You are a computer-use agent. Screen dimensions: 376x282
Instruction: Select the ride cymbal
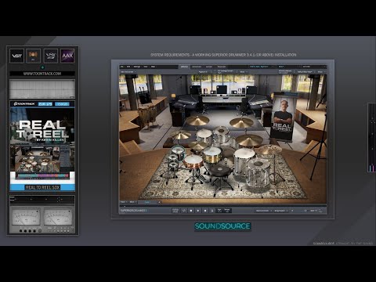[x=249, y=141]
